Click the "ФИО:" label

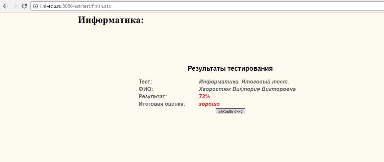coord(146,89)
